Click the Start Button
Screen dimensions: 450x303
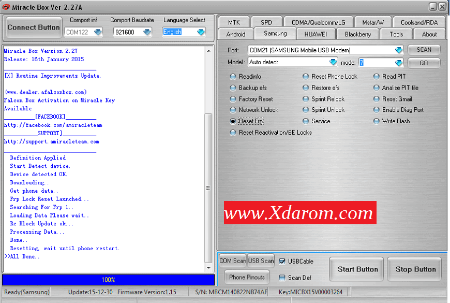[356, 269]
